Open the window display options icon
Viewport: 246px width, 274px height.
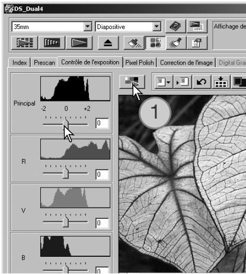pyautogui.click(x=197, y=26)
